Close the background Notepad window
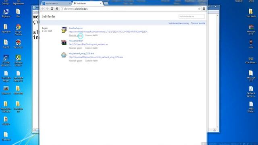The width and height of the screenshot is (258, 145). click(215, 6)
